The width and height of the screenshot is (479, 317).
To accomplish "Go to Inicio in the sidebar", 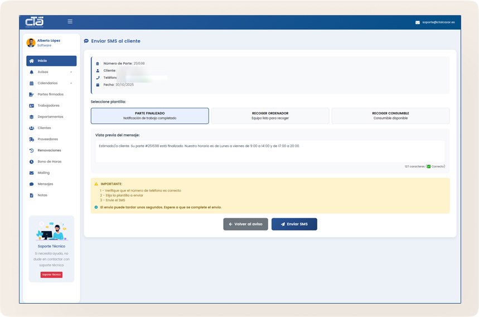I will pyautogui.click(x=51, y=61).
